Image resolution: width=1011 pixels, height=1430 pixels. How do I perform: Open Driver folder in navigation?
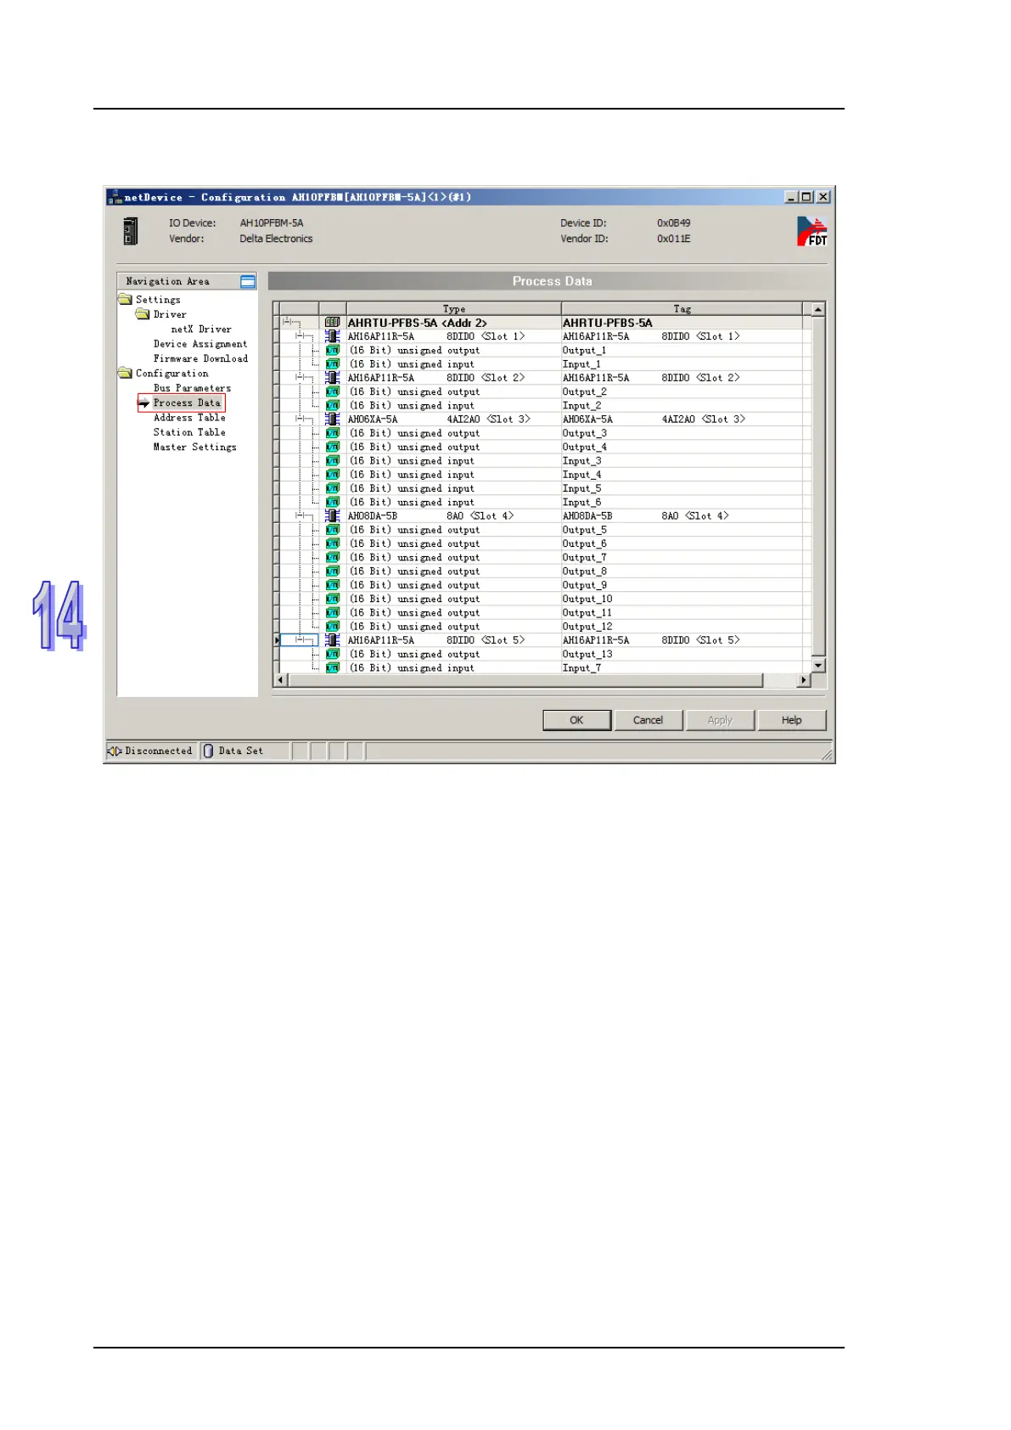[x=161, y=314]
